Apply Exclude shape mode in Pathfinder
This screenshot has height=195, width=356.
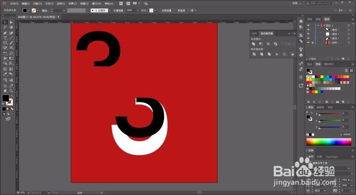pos(275,44)
